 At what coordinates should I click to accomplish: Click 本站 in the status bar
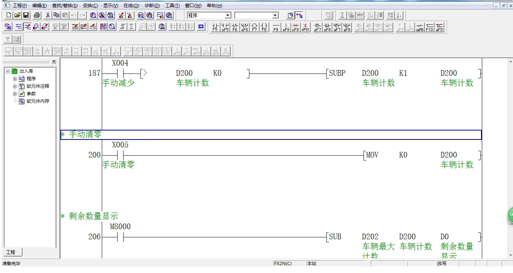pos(312,264)
